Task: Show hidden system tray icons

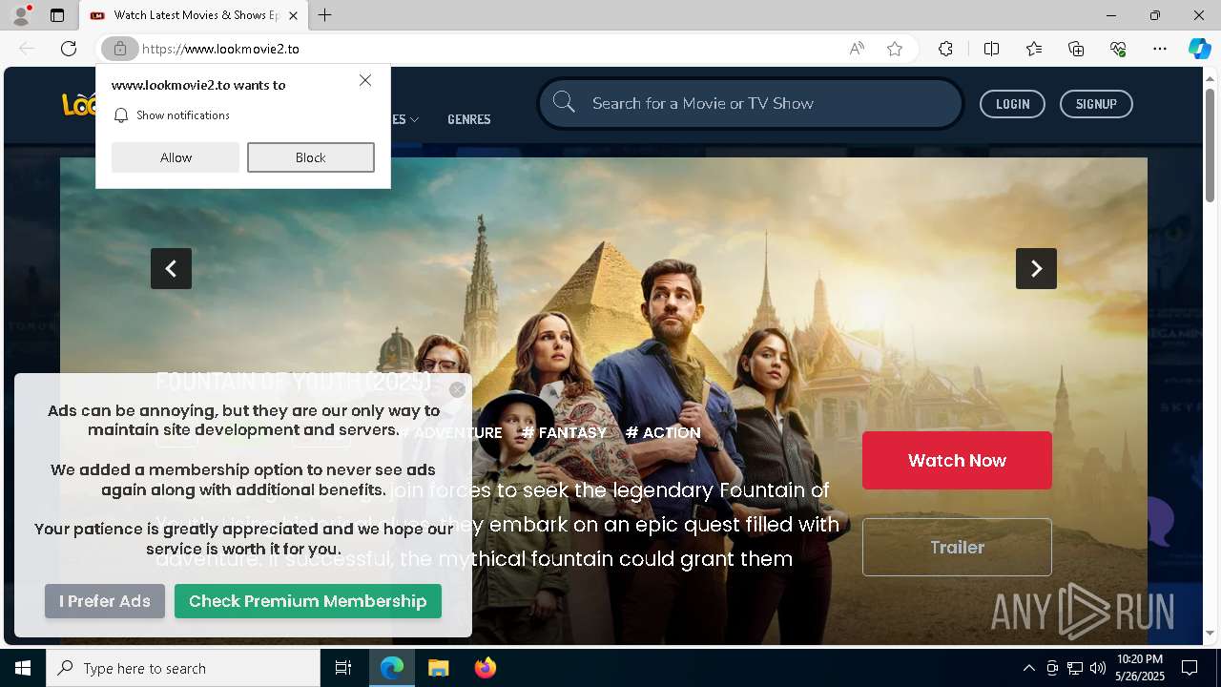Action: [x=1028, y=668]
